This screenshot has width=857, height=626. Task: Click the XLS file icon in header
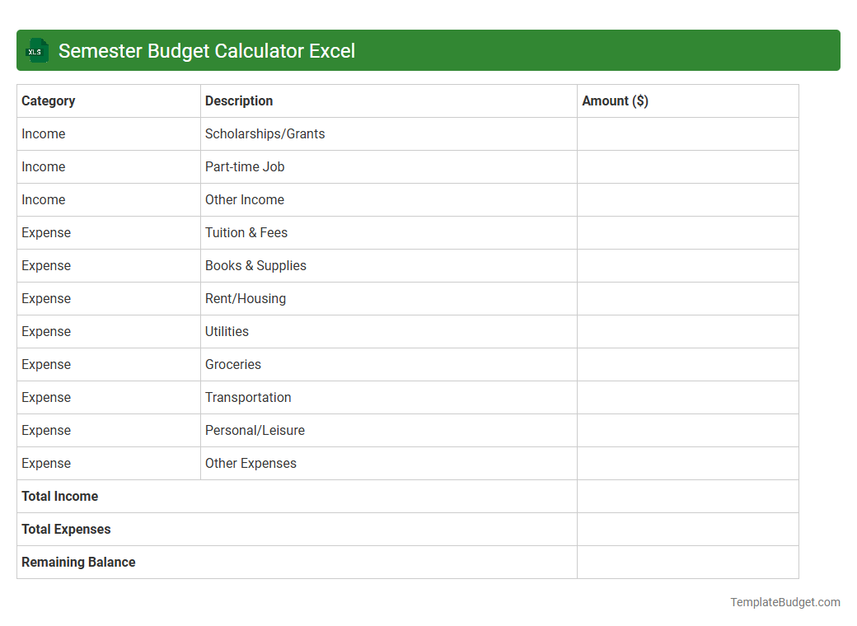coord(36,50)
